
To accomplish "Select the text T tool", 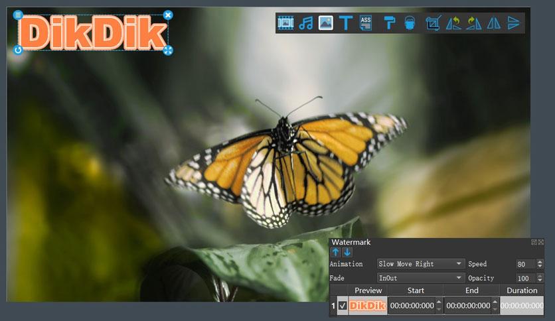I will tap(345, 23).
